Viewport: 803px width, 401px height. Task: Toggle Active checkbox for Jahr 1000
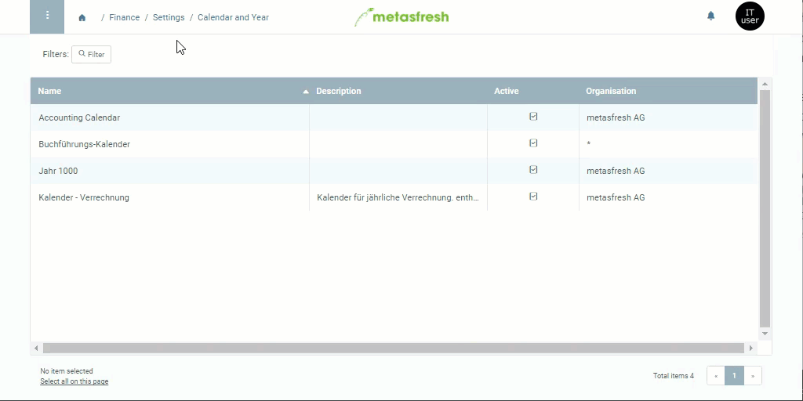click(533, 170)
